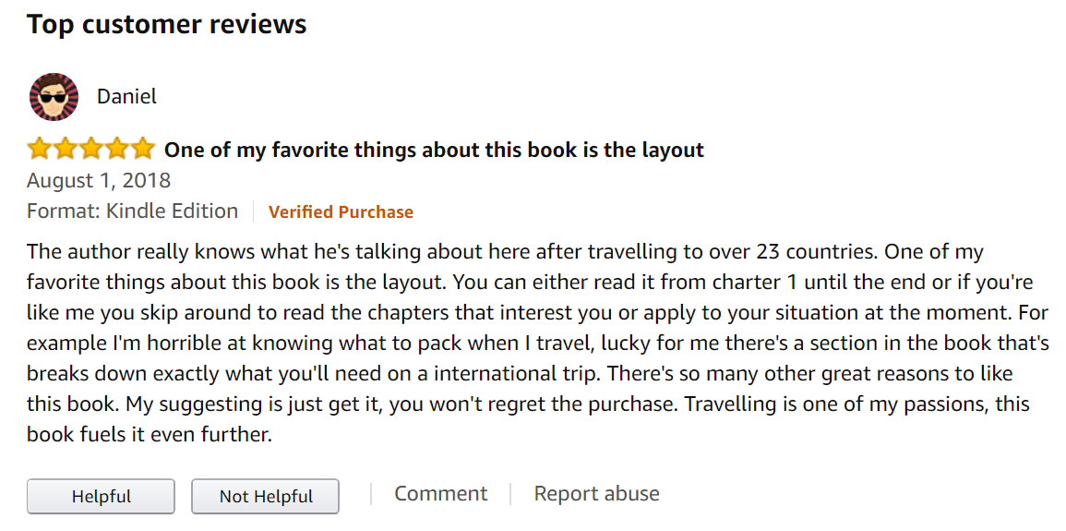
Task: Open the Comment link
Action: 440,494
